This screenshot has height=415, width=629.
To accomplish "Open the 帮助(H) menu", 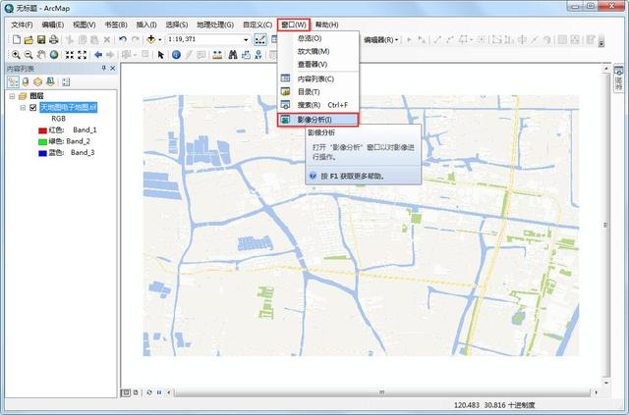I will click(326, 25).
